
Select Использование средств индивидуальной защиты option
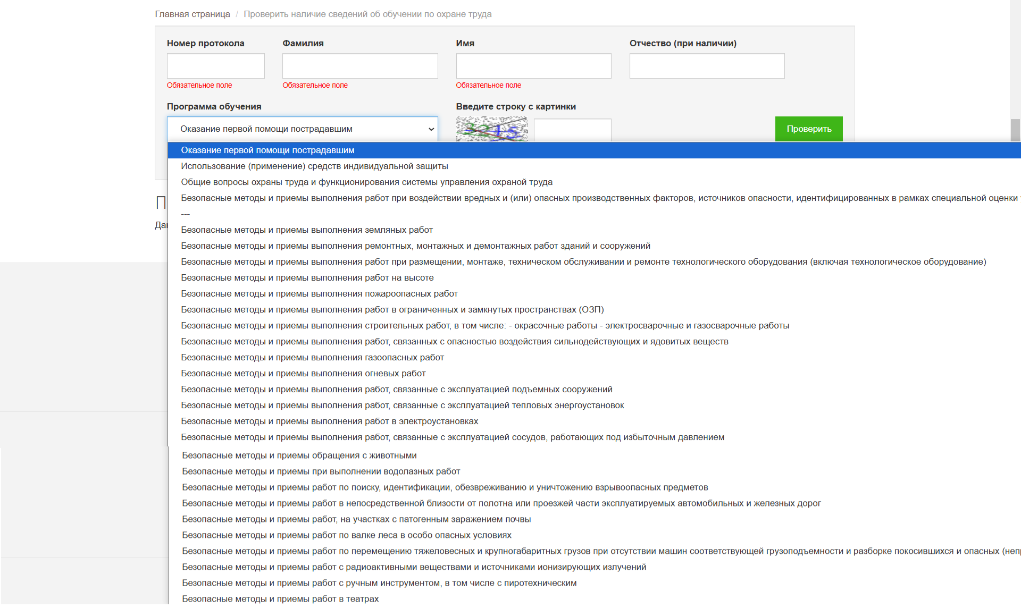pos(314,166)
